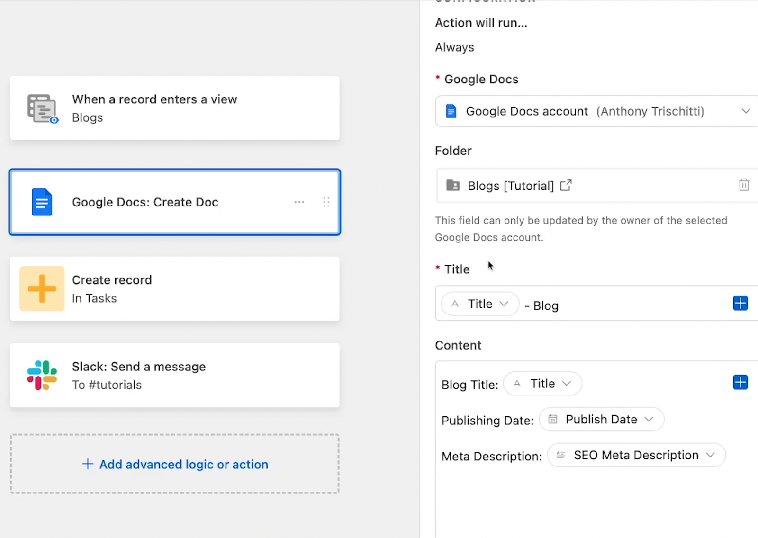Image resolution: width=758 pixels, height=538 pixels.
Task: Click the chevron of the Google Docs account field
Action: [x=746, y=111]
